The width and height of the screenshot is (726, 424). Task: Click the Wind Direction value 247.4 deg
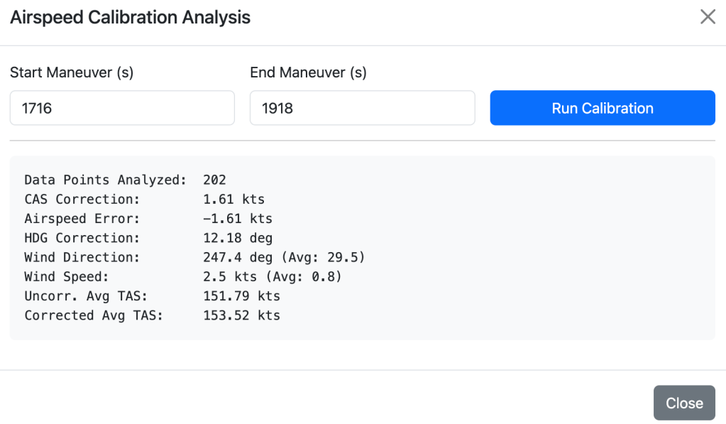pos(237,257)
